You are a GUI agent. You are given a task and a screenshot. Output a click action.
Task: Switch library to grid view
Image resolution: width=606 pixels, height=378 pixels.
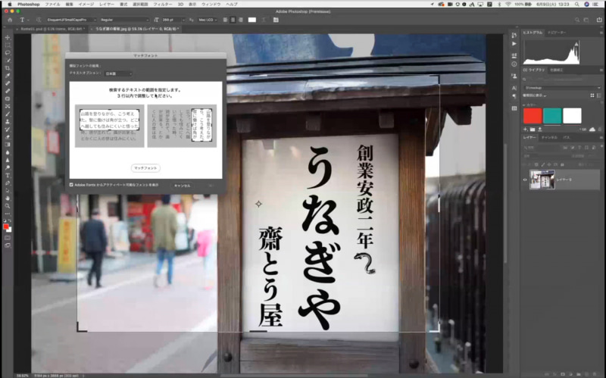click(x=592, y=95)
